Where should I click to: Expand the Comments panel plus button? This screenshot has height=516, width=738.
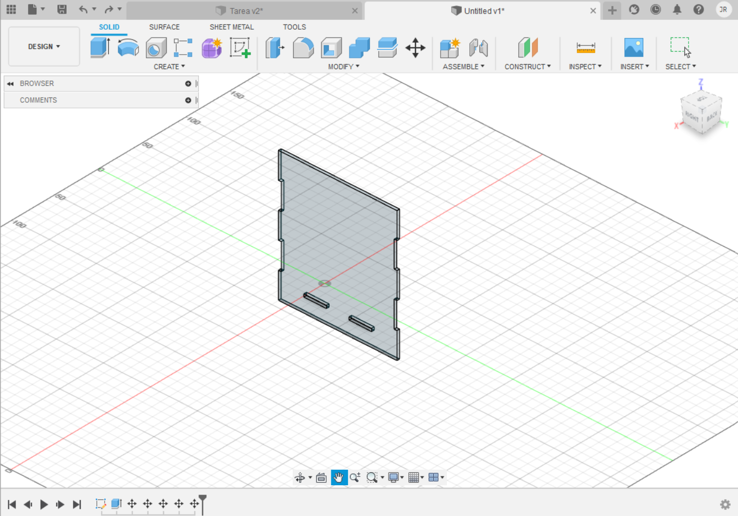tap(188, 100)
